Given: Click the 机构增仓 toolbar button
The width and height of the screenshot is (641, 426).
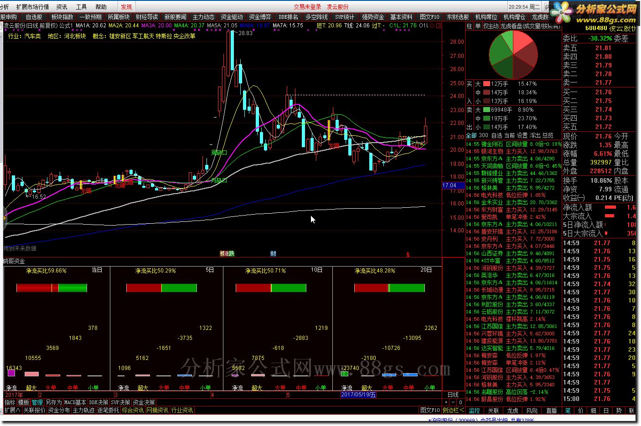Looking at the screenshot, I should click(514, 17).
